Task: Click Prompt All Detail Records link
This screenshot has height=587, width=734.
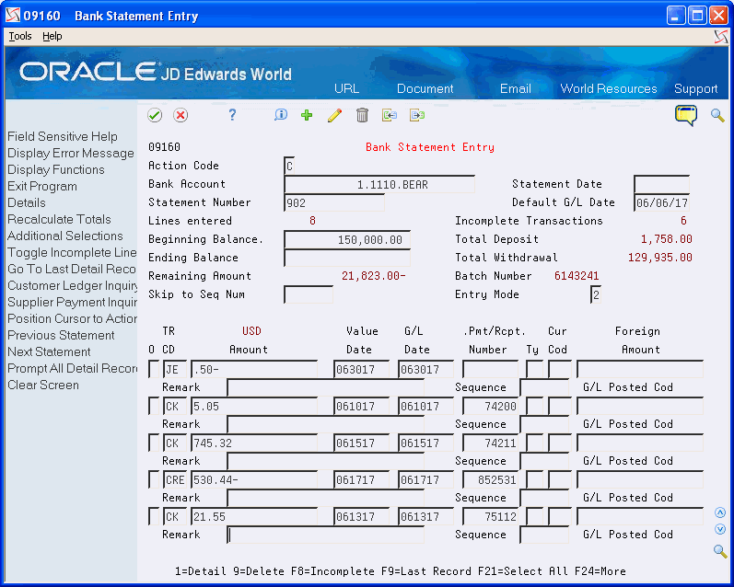Action: (x=72, y=369)
